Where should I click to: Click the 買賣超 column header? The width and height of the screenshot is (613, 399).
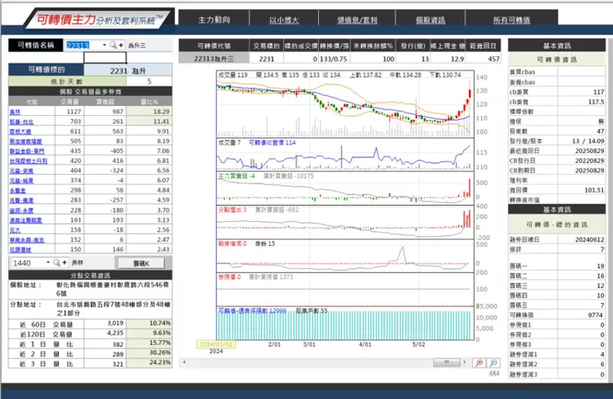pos(105,102)
